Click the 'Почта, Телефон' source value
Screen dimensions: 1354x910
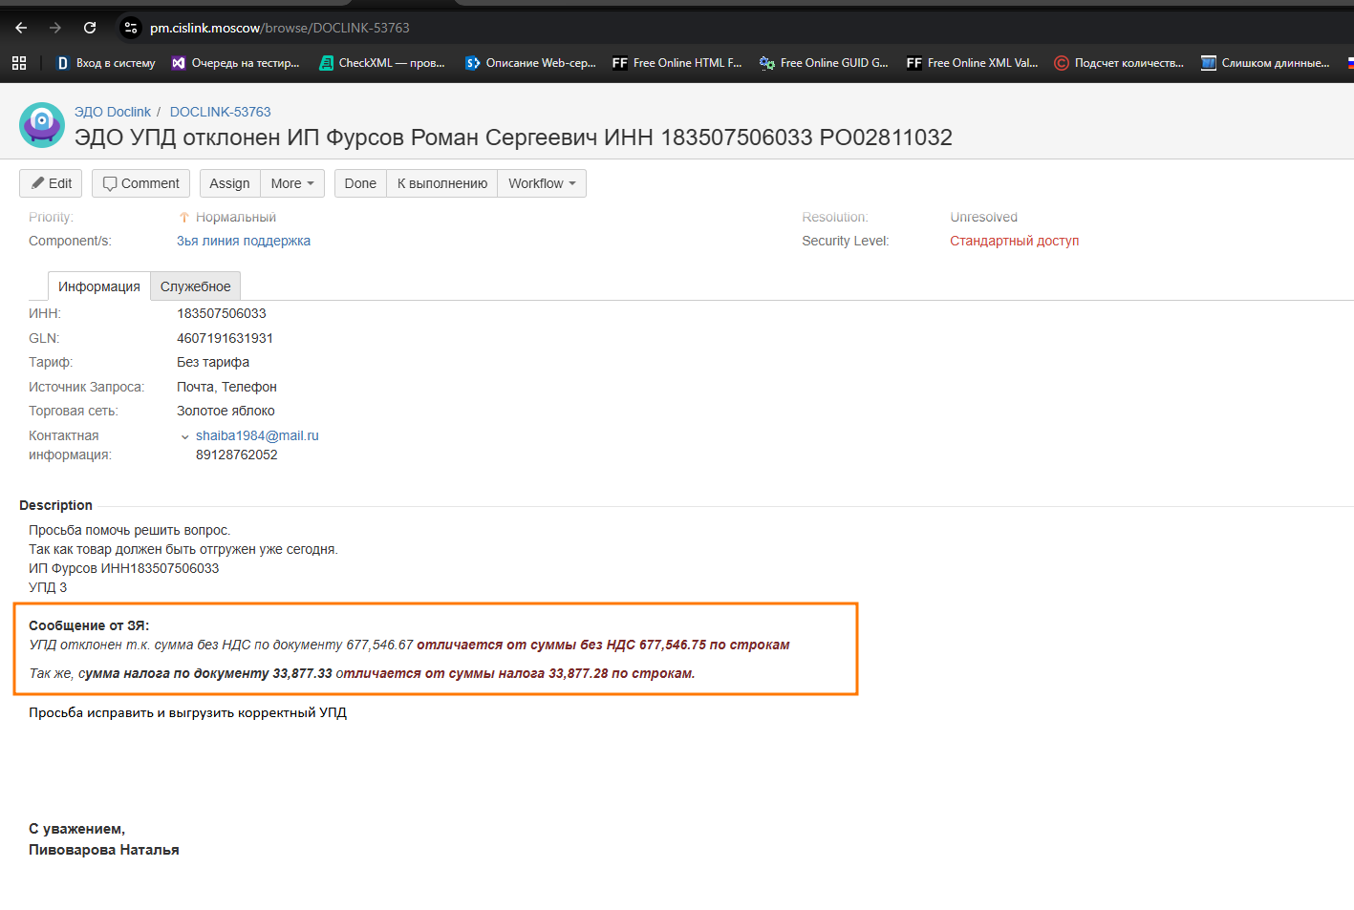coord(226,387)
